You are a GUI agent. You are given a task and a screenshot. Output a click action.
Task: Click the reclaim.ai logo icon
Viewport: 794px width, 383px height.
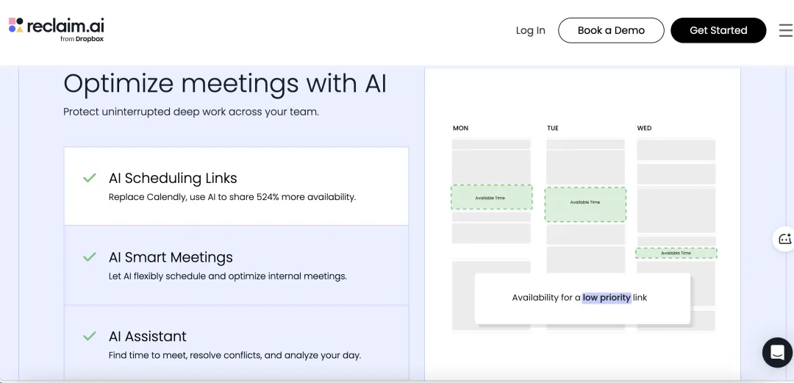click(x=15, y=26)
